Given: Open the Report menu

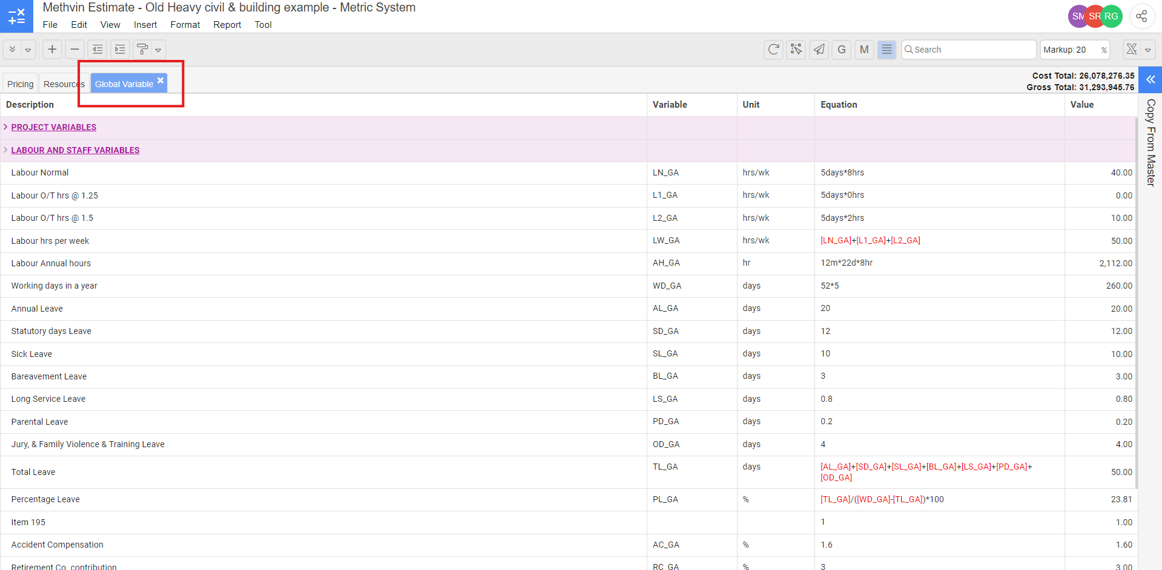Looking at the screenshot, I should click(x=227, y=25).
